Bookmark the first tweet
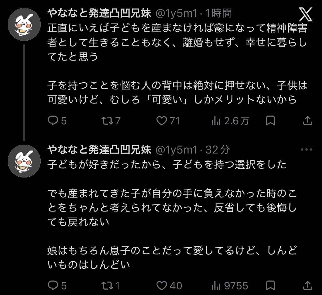The image size is (322, 295). [270, 121]
